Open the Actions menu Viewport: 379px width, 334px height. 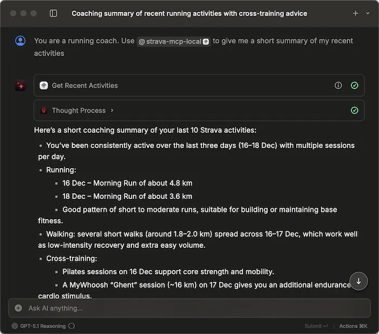click(x=356, y=326)
